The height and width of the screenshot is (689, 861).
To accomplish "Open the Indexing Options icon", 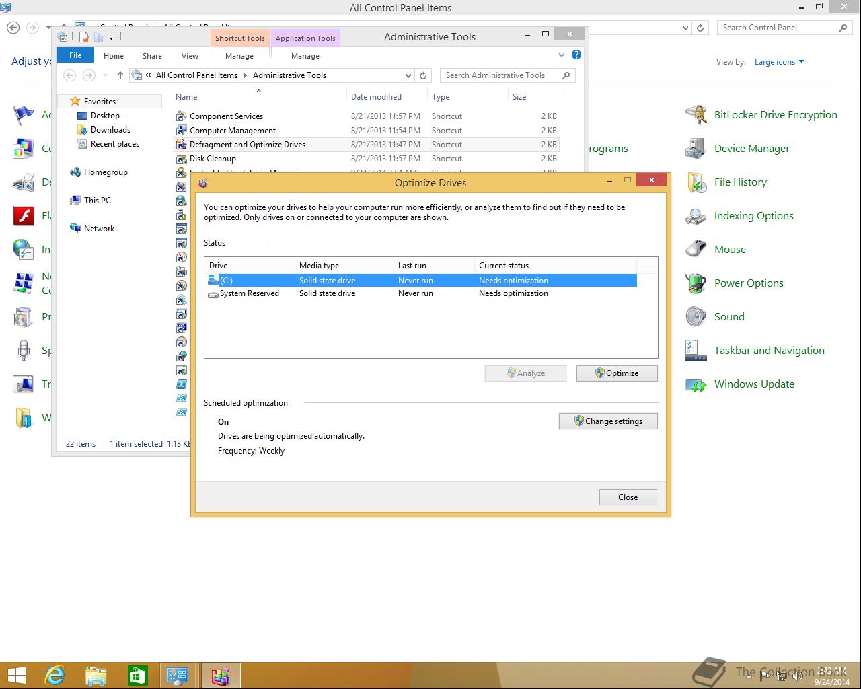I will point(696,216).
